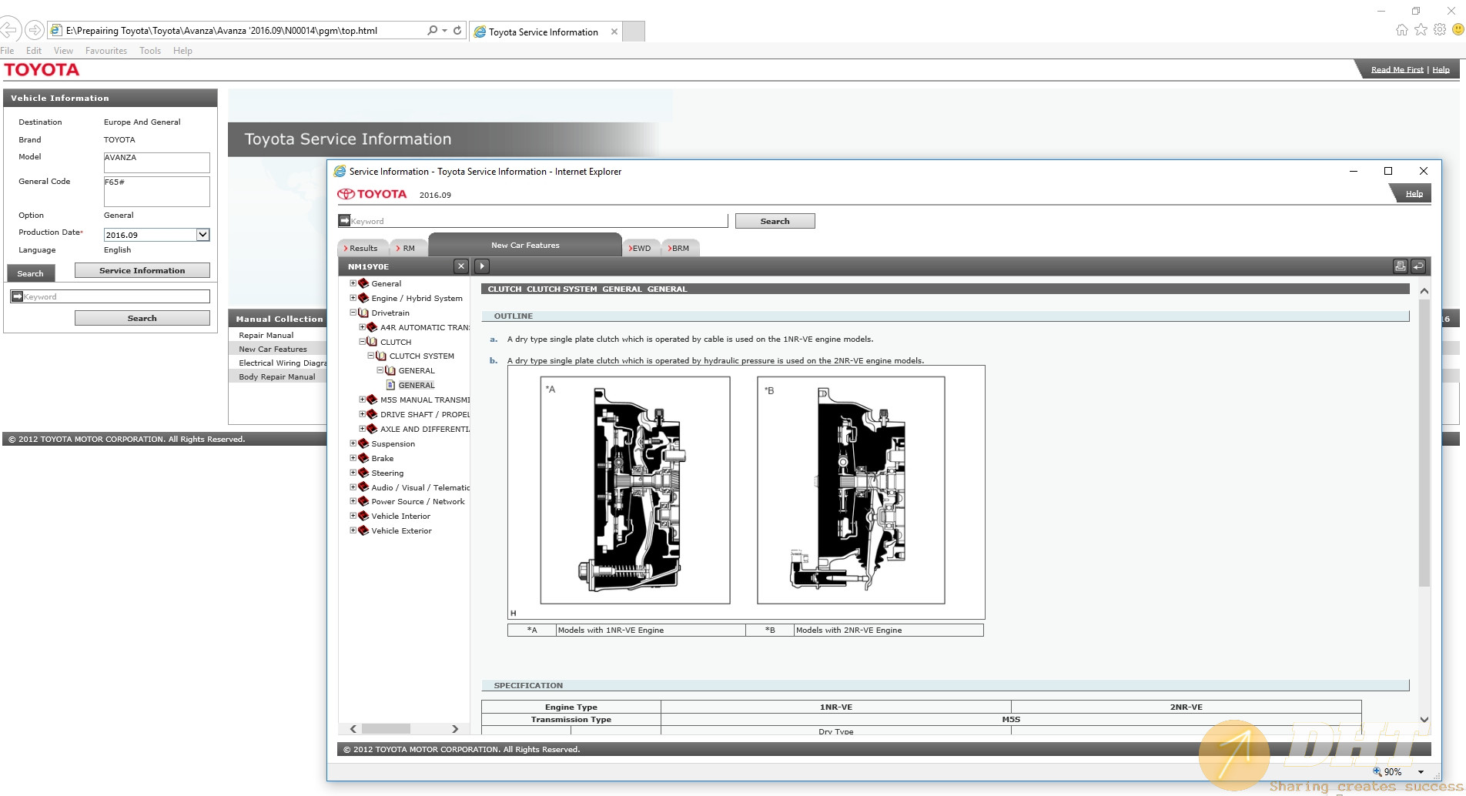Expand A4R AUTOMATIC TRANS node

[x=363, y=327]
